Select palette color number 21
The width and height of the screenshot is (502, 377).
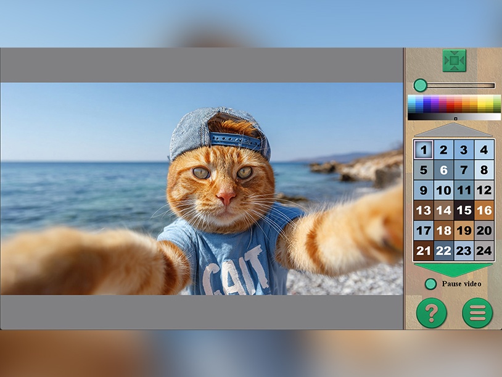pos(423,251)
